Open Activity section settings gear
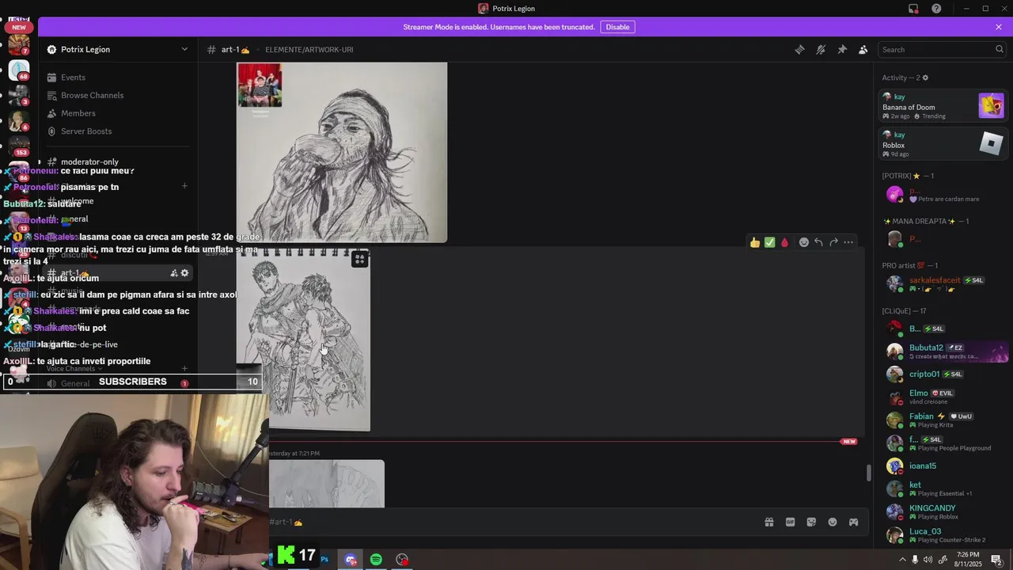The width and height of the screenshot is (1013, 570). tap(925, 78)
